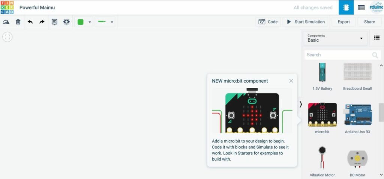Collapse the components panel arrow
This screenshot has width=384, height=179.
coord(300,104)
